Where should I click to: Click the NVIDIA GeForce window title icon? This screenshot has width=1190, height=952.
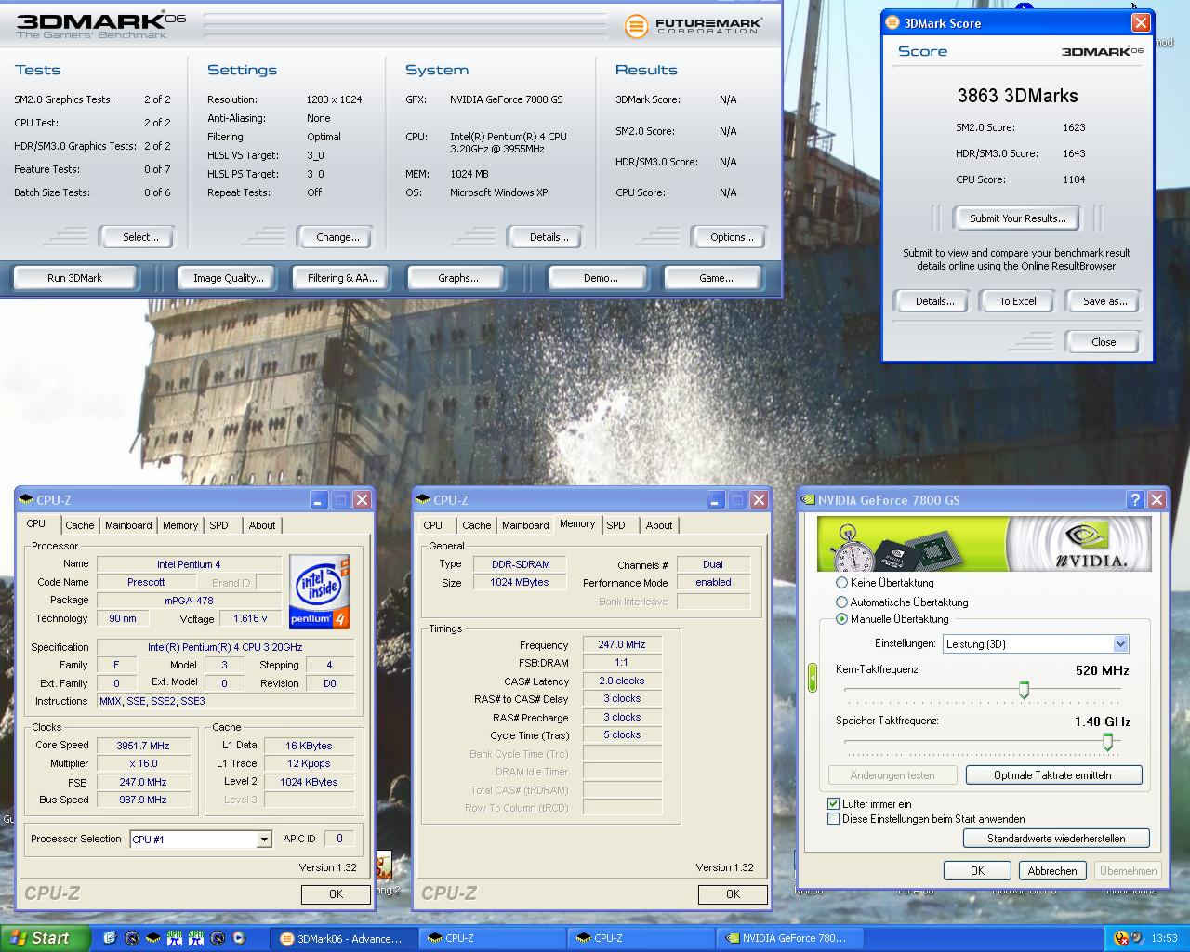click(x=807, y=500)
